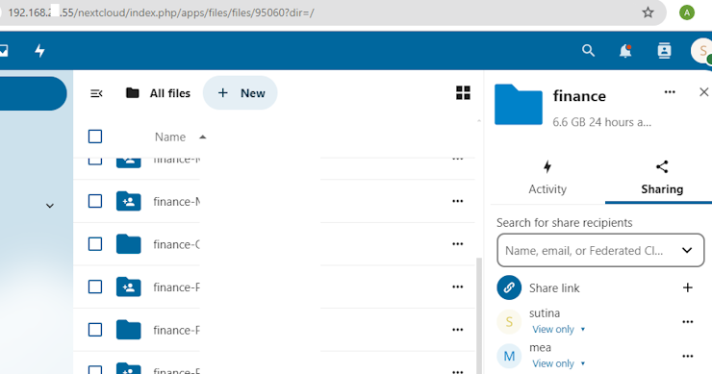The width and height of the screenshot is (712, 374).
Task: Select the Sharing tab
Action: coord(662,178)
